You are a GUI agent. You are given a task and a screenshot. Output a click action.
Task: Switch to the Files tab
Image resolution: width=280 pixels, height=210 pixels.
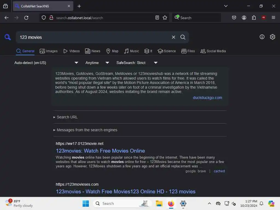point(188,51)
